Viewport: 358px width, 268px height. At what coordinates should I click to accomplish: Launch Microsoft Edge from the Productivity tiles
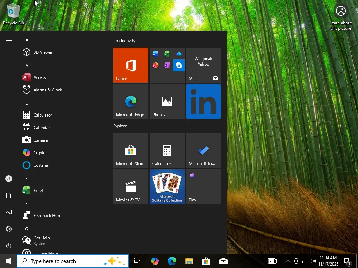[x=130, y=102]
